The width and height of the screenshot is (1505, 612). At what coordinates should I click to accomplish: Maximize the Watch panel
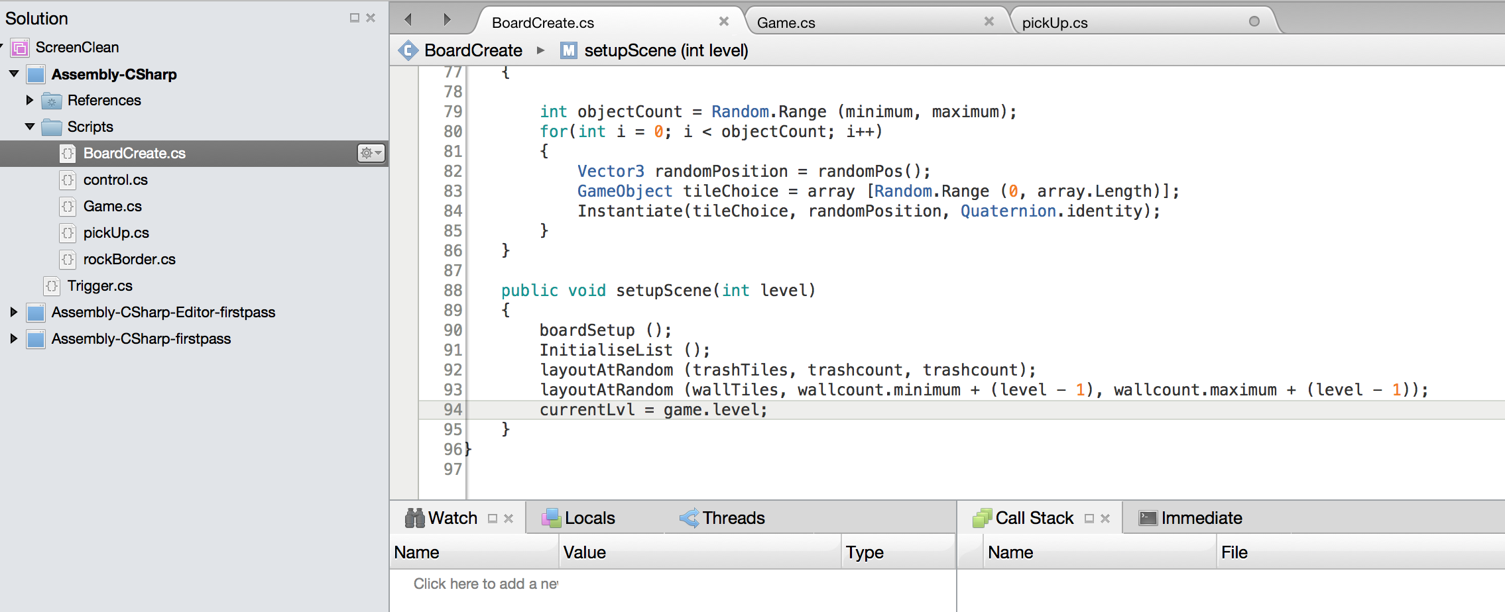tap(493, 519)
